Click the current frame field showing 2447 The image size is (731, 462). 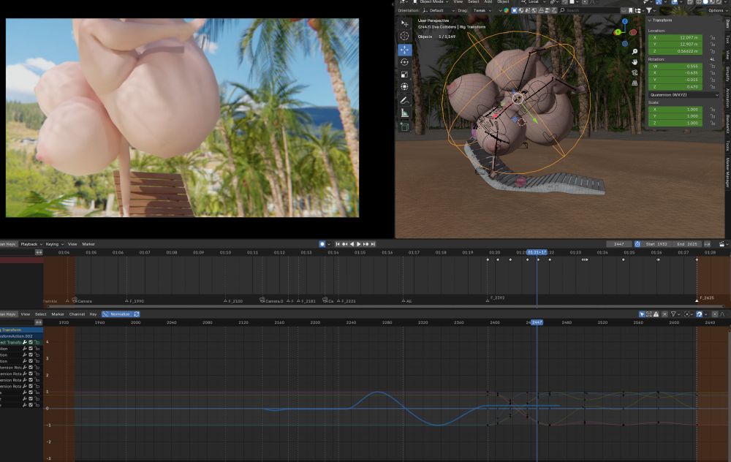(x=618, y=244)
